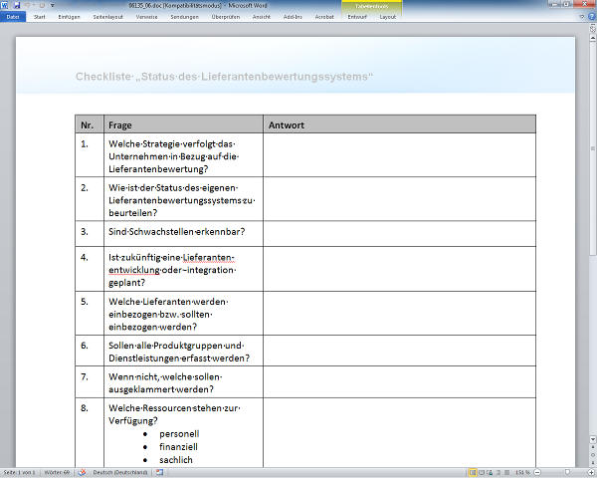Switch to Draft view

pos(506,472)
